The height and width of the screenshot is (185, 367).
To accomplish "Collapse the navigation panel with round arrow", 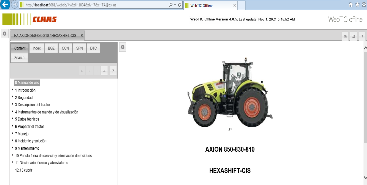I will pos(123,47).
